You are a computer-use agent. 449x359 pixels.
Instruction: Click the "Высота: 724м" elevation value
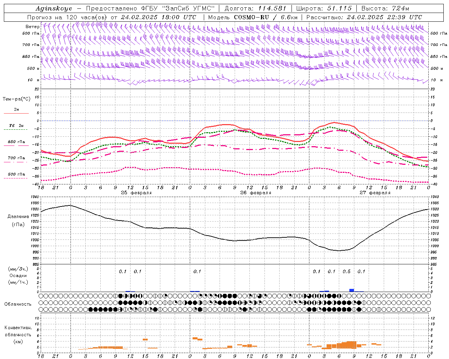click(385, 8)
